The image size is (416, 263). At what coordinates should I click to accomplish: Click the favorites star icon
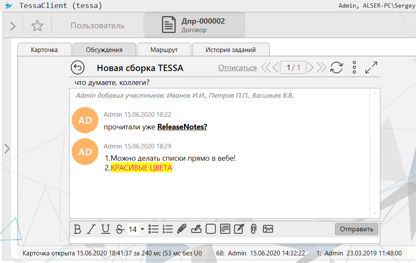pos(37,26)
